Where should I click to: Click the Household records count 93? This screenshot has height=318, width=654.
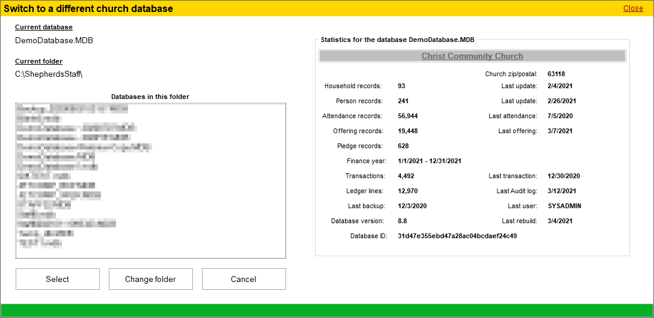402,86
